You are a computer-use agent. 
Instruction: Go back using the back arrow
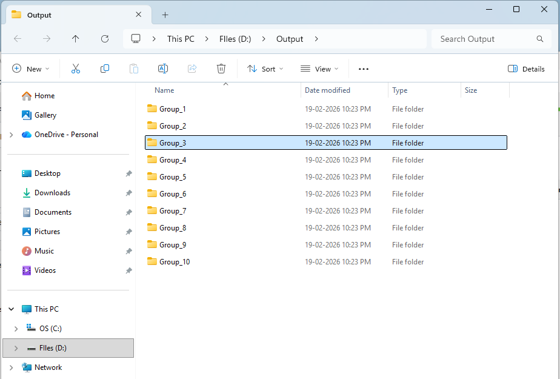[18, 39]
